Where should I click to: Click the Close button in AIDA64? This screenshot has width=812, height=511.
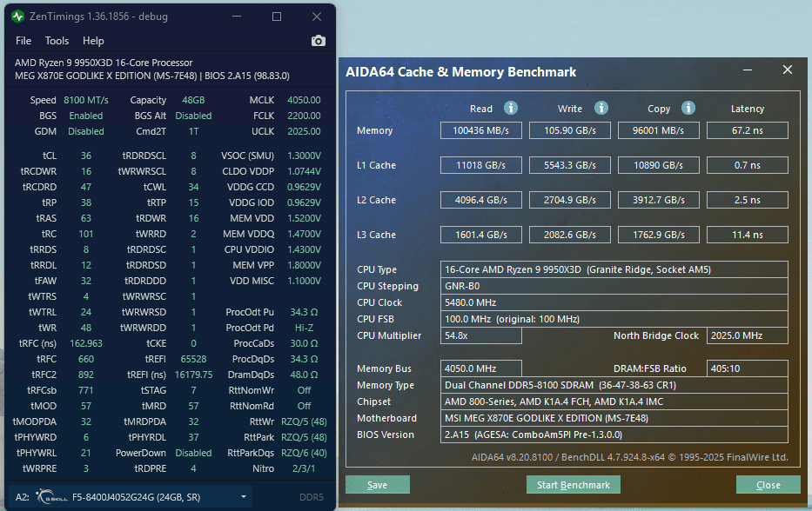768,485
